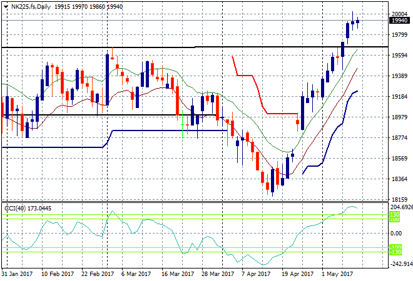
Task: Select the NK225.fs,Daily chart title text
Action: click(31, 7)
